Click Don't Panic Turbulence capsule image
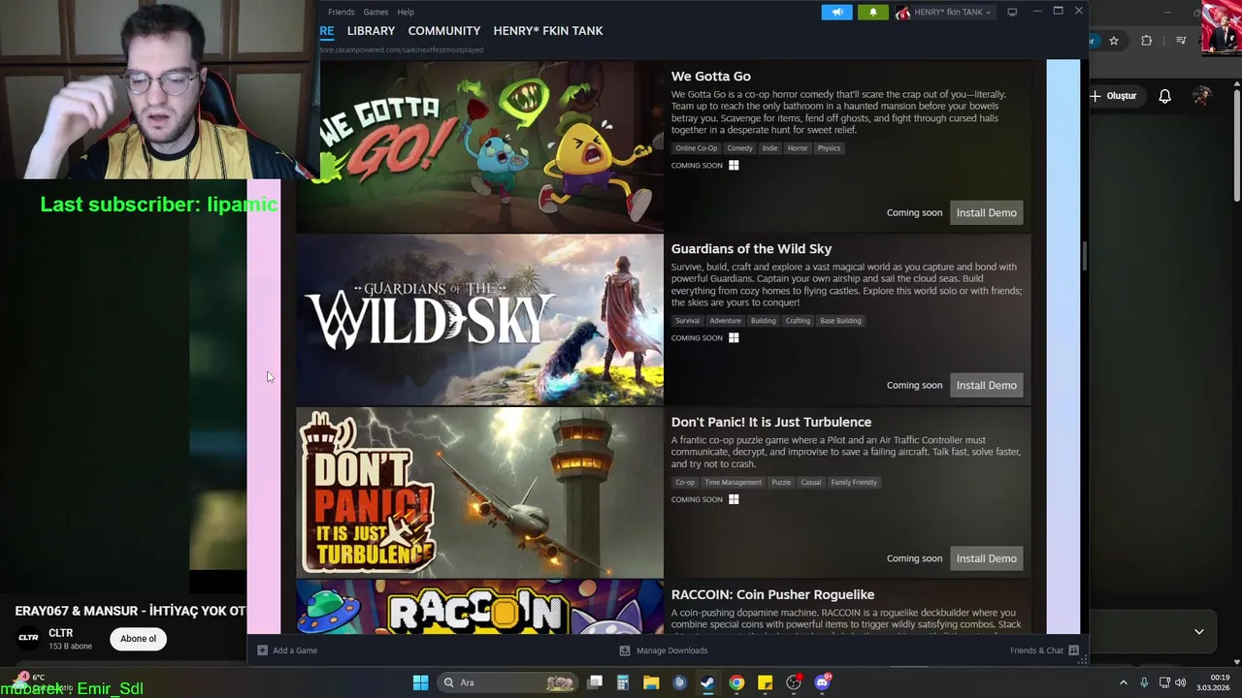Screen dimensions: 1242x698 pyautogui.click(x=479, y=492)
